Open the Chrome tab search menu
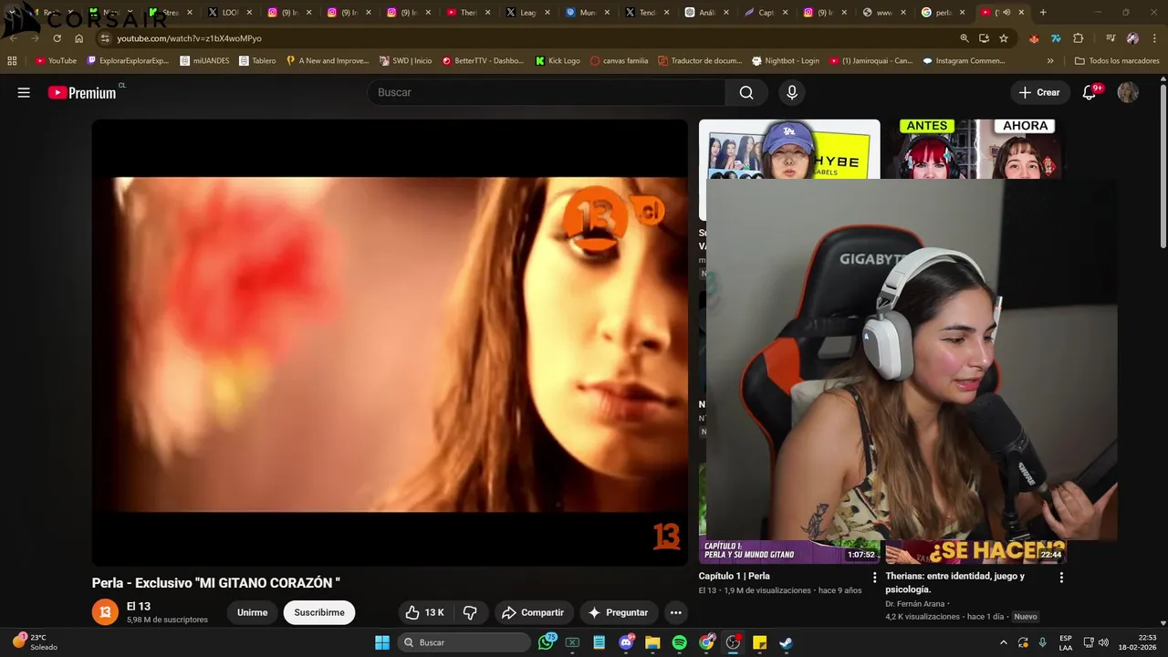The image size is (1168, 657). click(12, 13)
